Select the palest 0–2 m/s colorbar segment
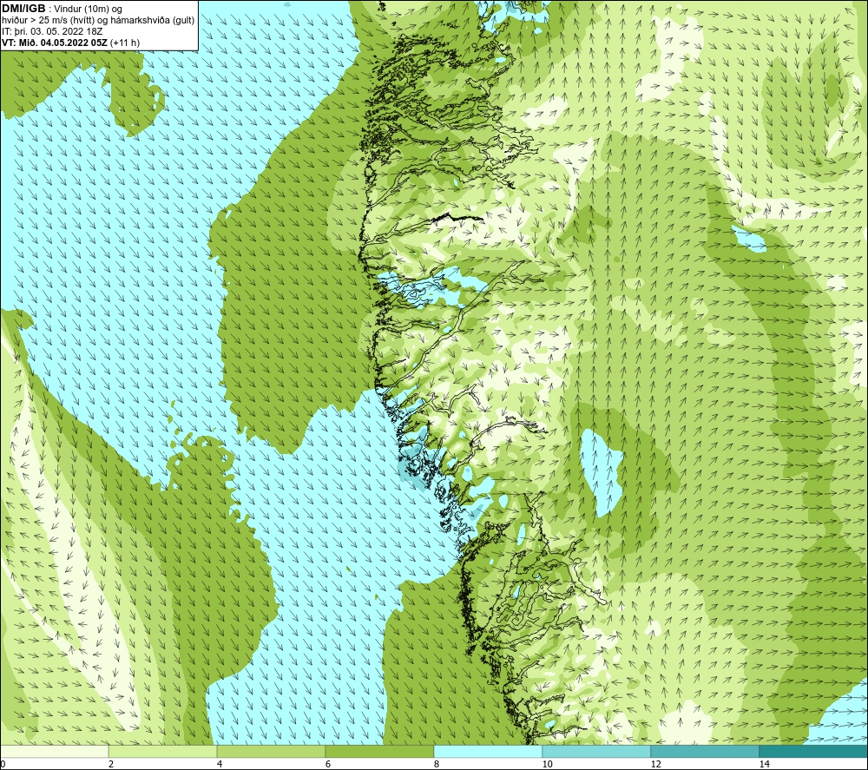Viewport: 868px width, 770px height. pyautogui.click(x=54, y=751)
